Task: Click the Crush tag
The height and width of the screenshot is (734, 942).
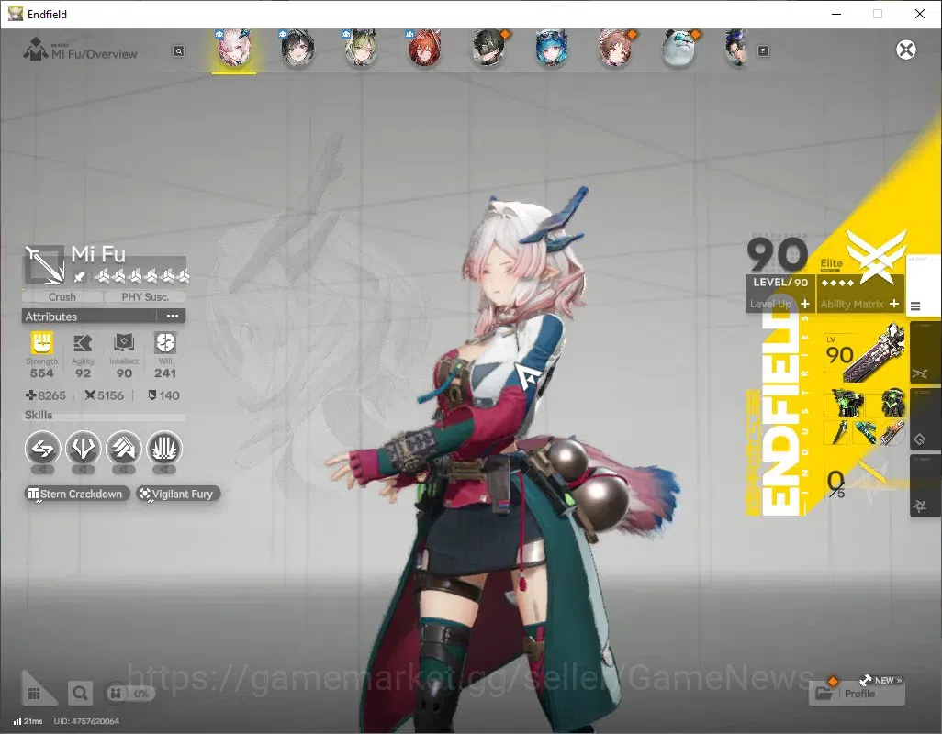Action: tap(62, 297)
